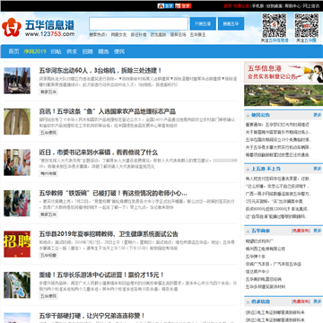Open the first notice under 便民公告
Screen dimensions: 323x323
point(277,125)
